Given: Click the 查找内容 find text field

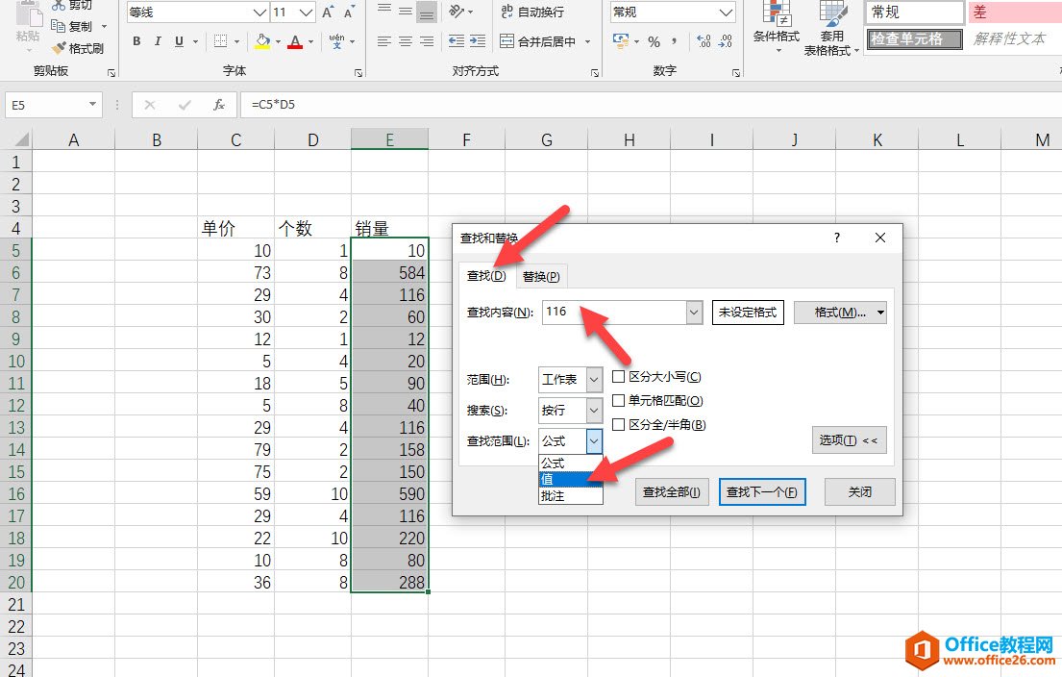Looking at the screenshot, I should [614, 313].
